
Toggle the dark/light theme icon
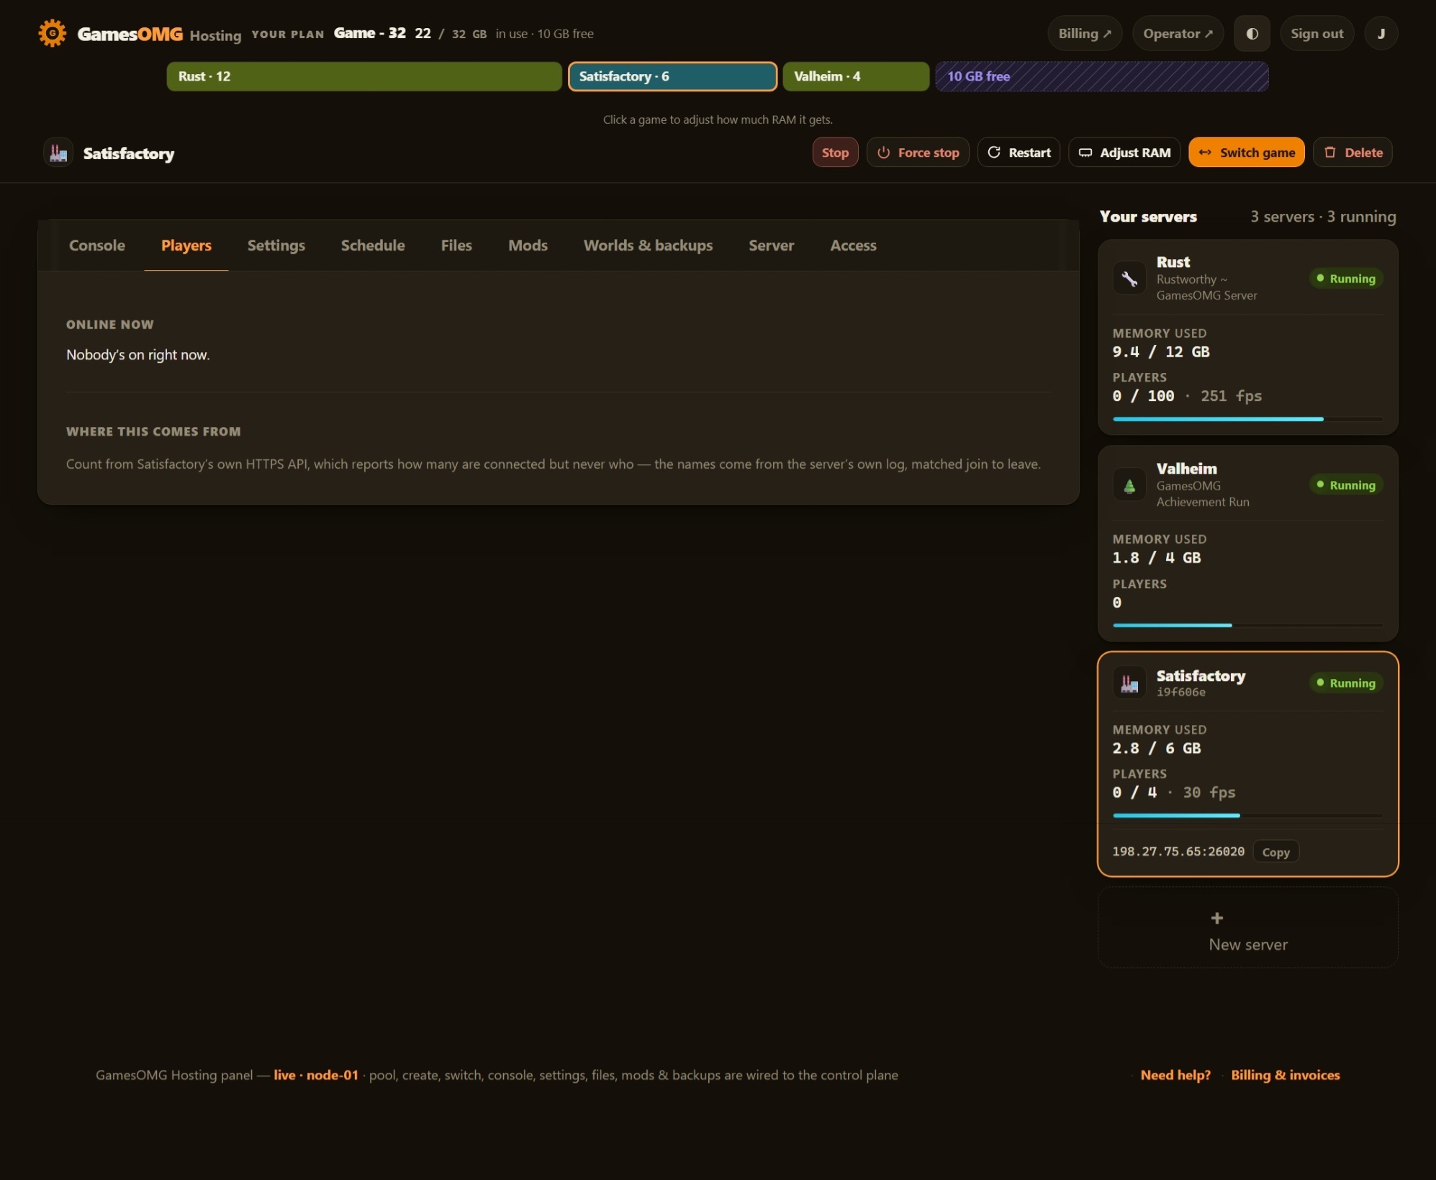(x=1252, y=33)
